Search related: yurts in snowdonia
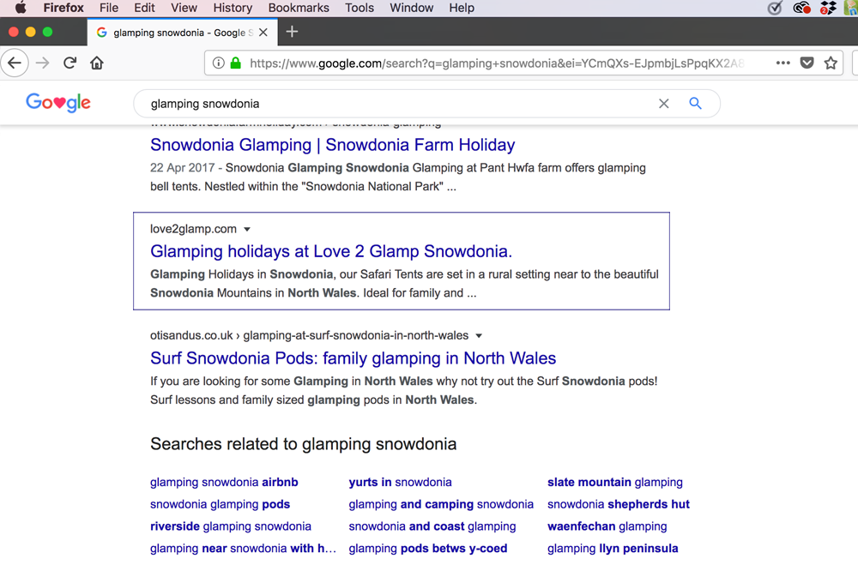The image size is (858, 583). click(401, 483)
